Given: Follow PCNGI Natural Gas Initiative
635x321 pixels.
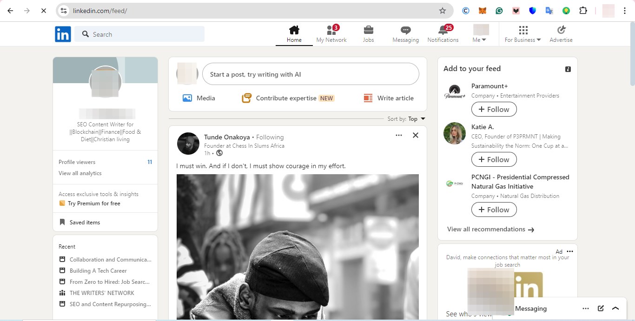Looking at the screenshot, I should [x=494, y=210].
